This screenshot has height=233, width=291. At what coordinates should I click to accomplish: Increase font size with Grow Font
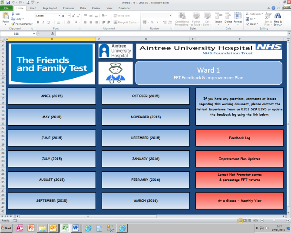[73, 16]
